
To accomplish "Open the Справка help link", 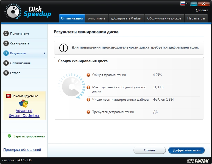I will [x=202, y=10].
